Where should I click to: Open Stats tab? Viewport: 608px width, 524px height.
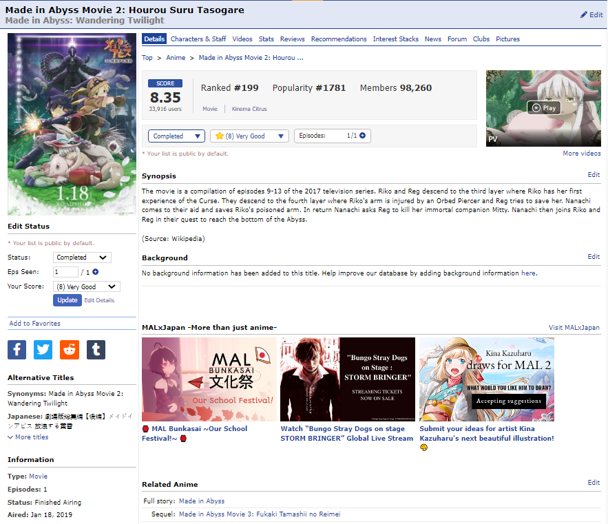click(x=266, y=39)
